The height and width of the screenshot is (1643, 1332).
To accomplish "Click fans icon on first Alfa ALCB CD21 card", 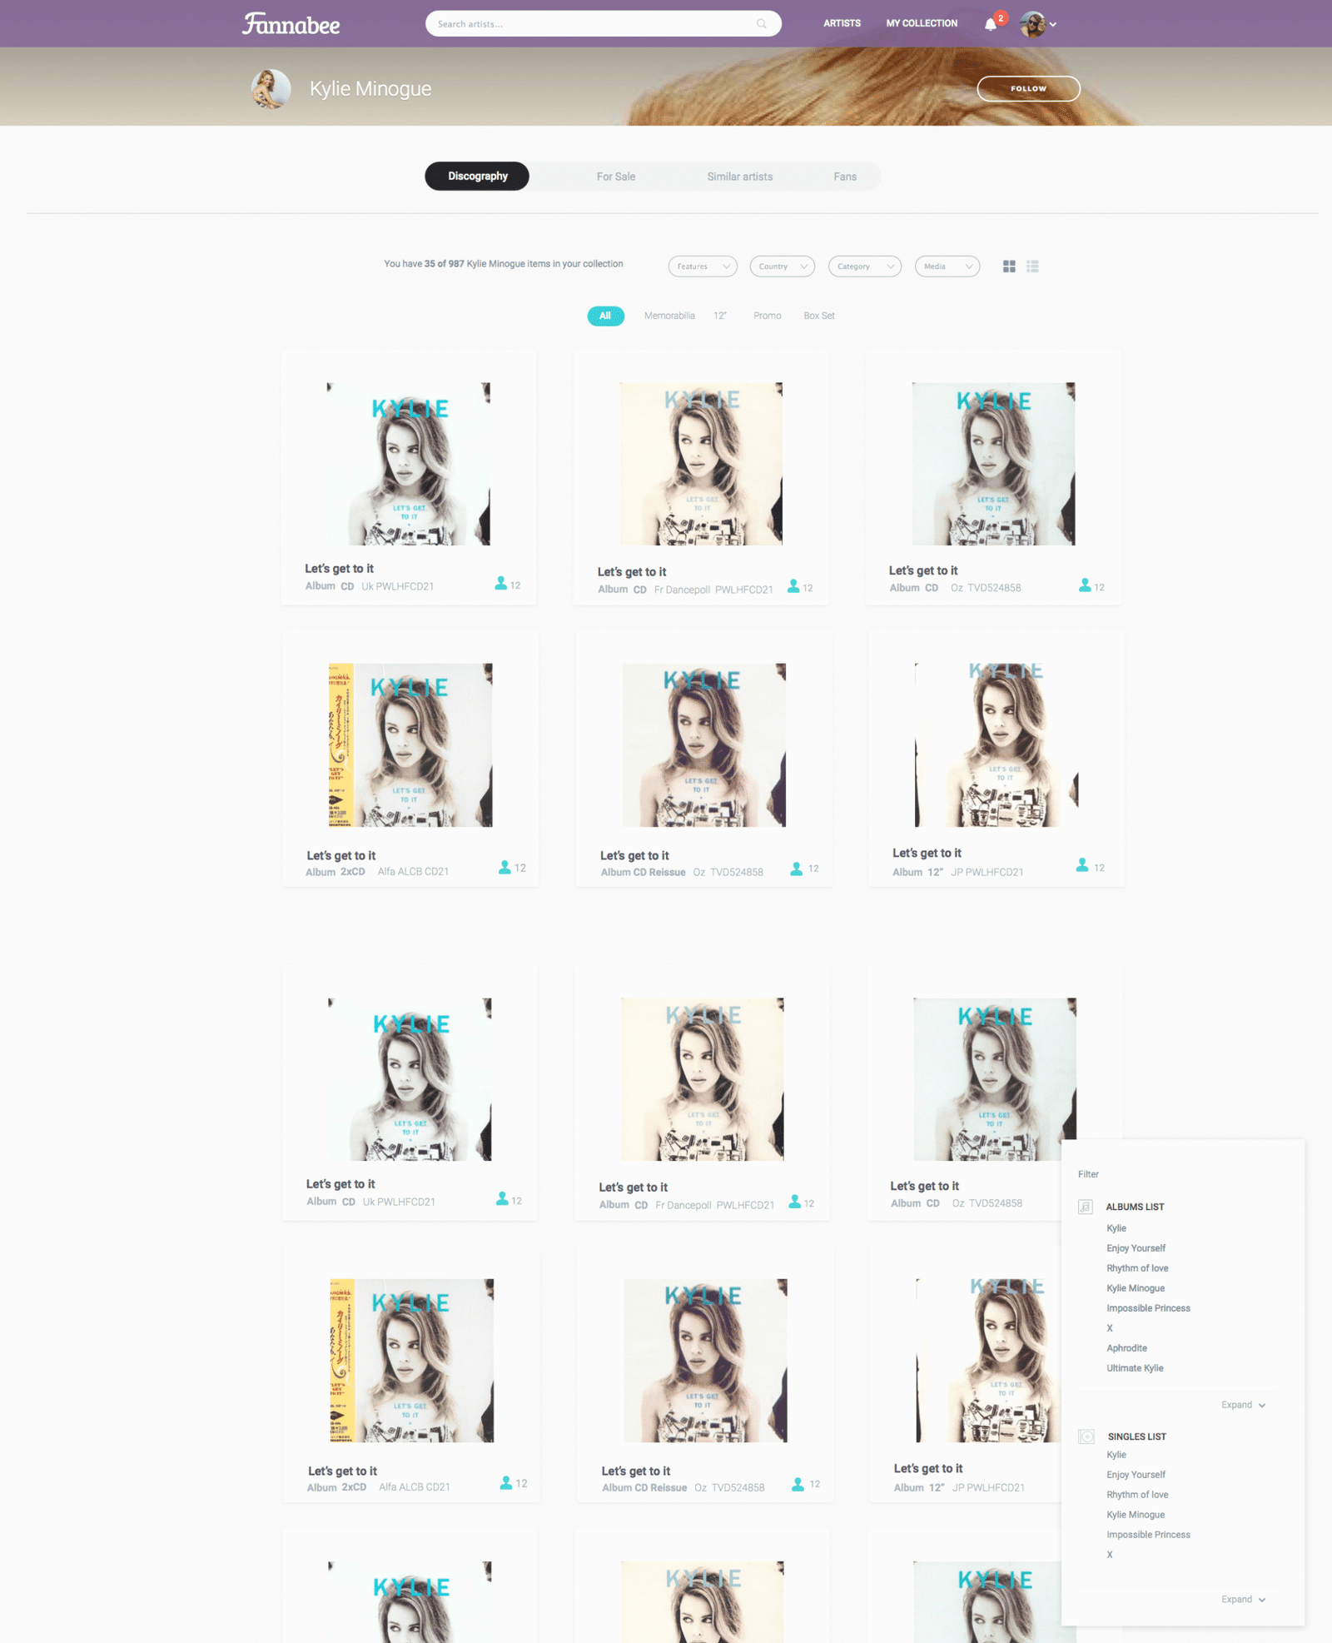I will click(504, 867).
